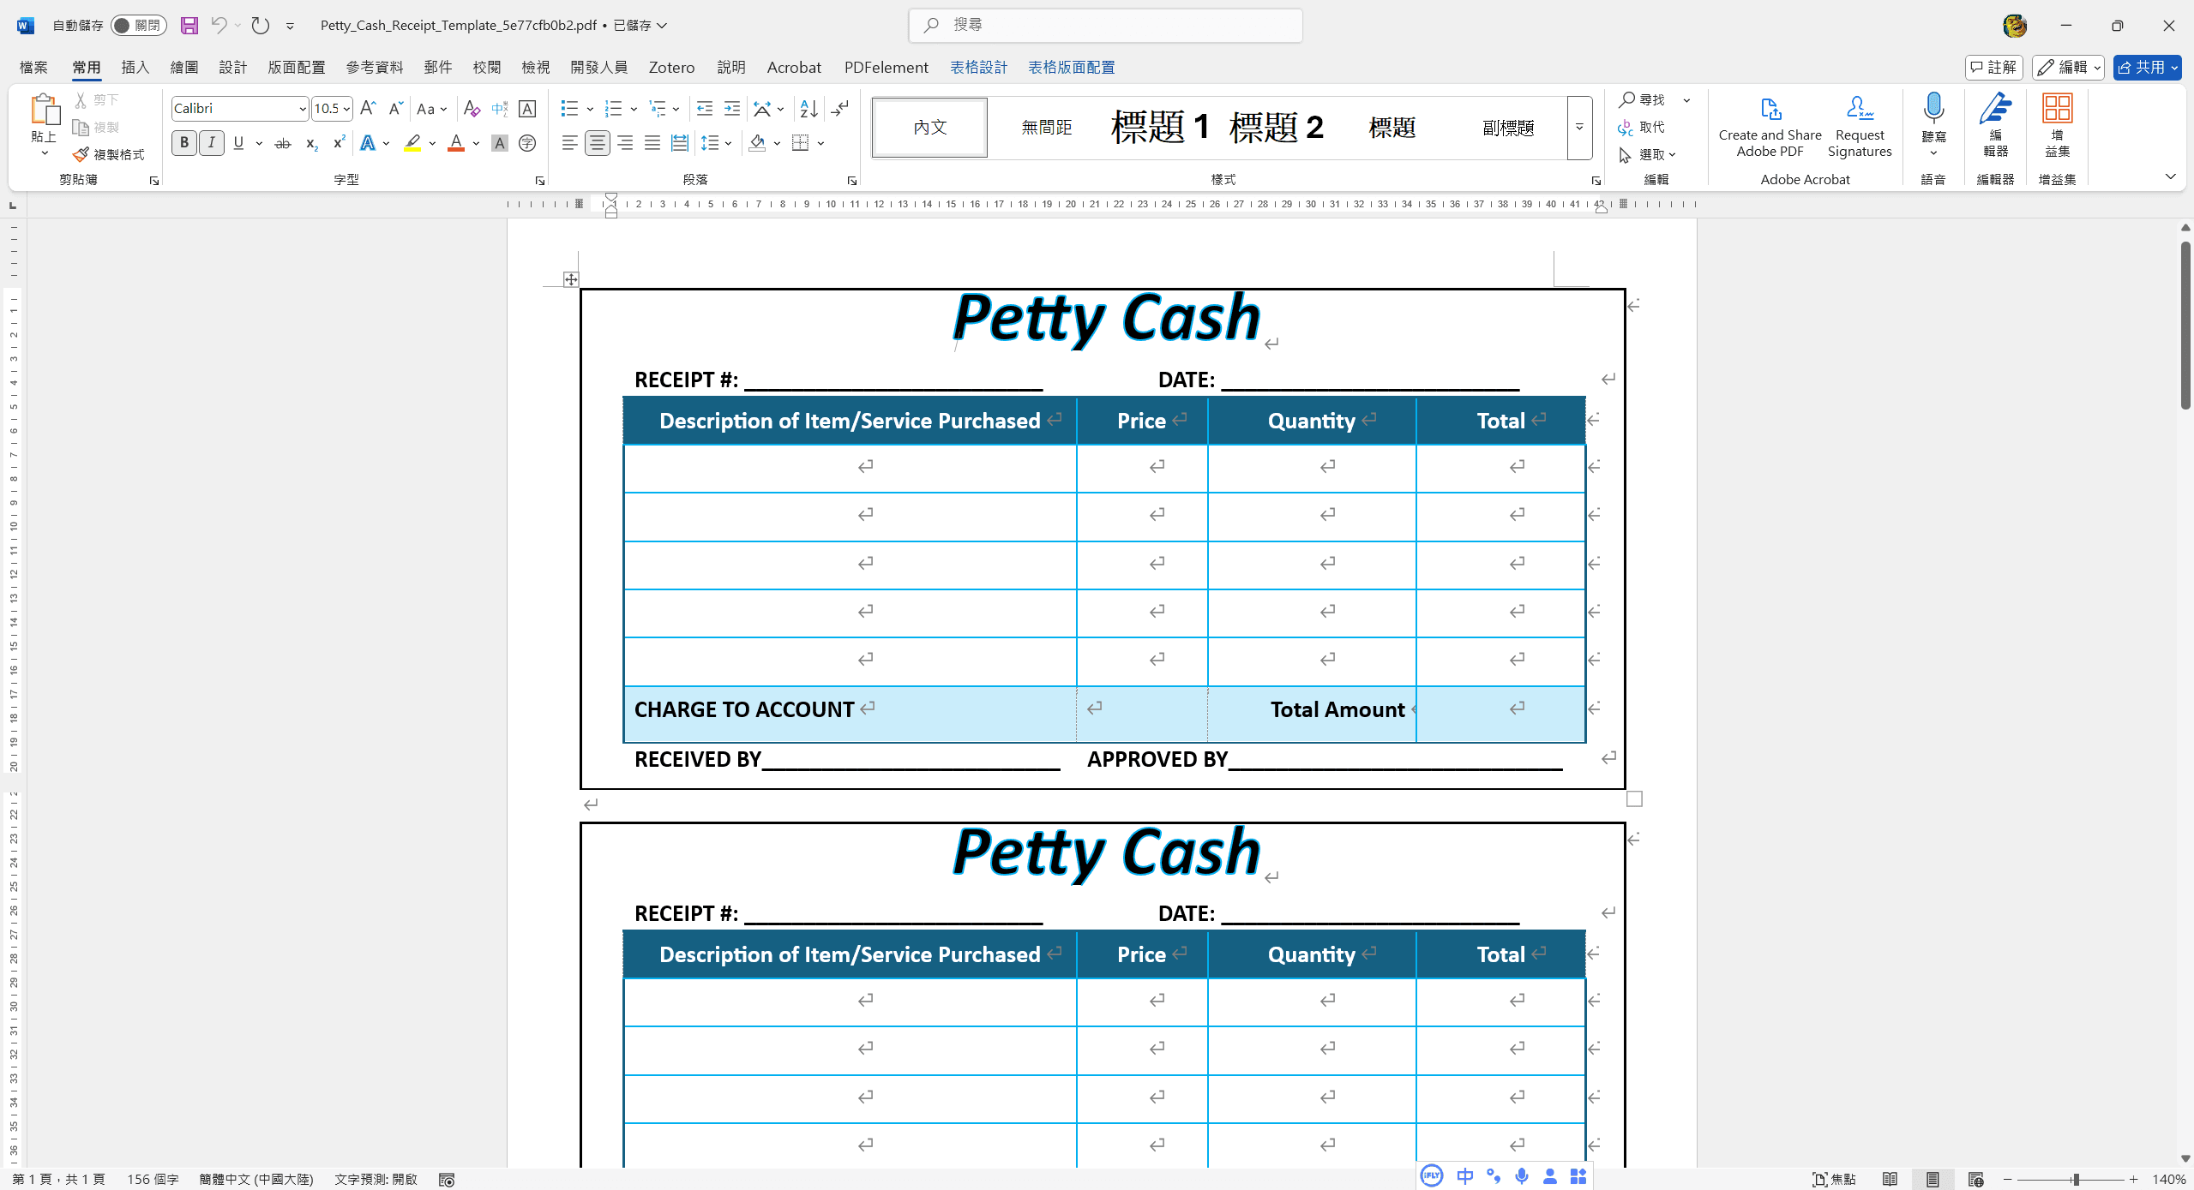Screen dimensions: 2194x1190
Task: Expand the Styles gallery
Action: click(x=1579, y=128)
